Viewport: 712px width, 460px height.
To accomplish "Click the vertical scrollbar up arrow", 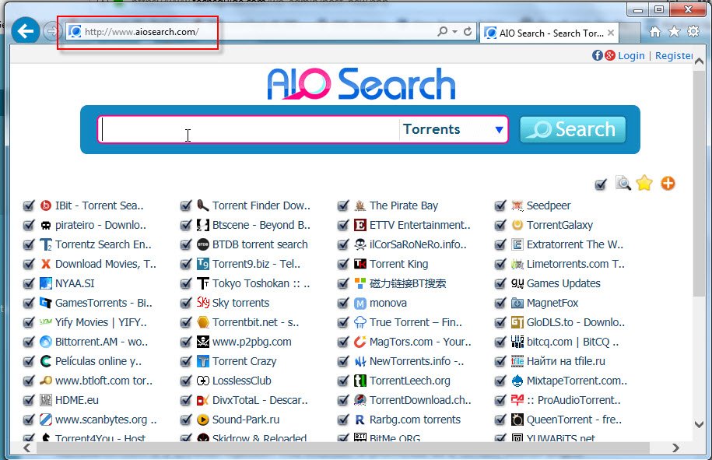I will [x=699, y=61].
